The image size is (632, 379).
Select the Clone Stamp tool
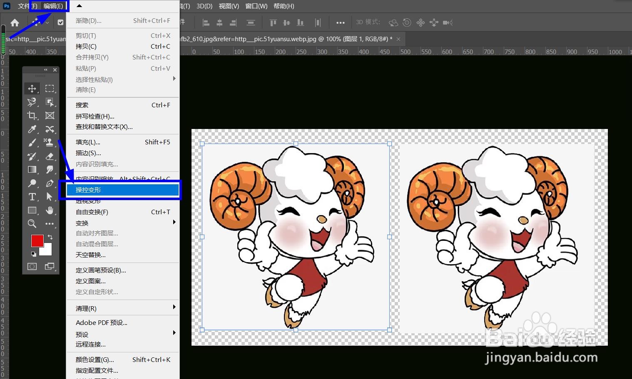50,143
